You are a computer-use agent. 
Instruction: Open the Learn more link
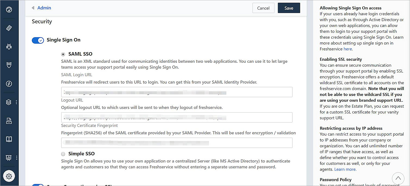[345, 169]
